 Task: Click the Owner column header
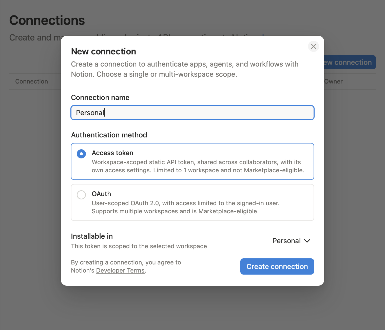click(x=333, y=81)
